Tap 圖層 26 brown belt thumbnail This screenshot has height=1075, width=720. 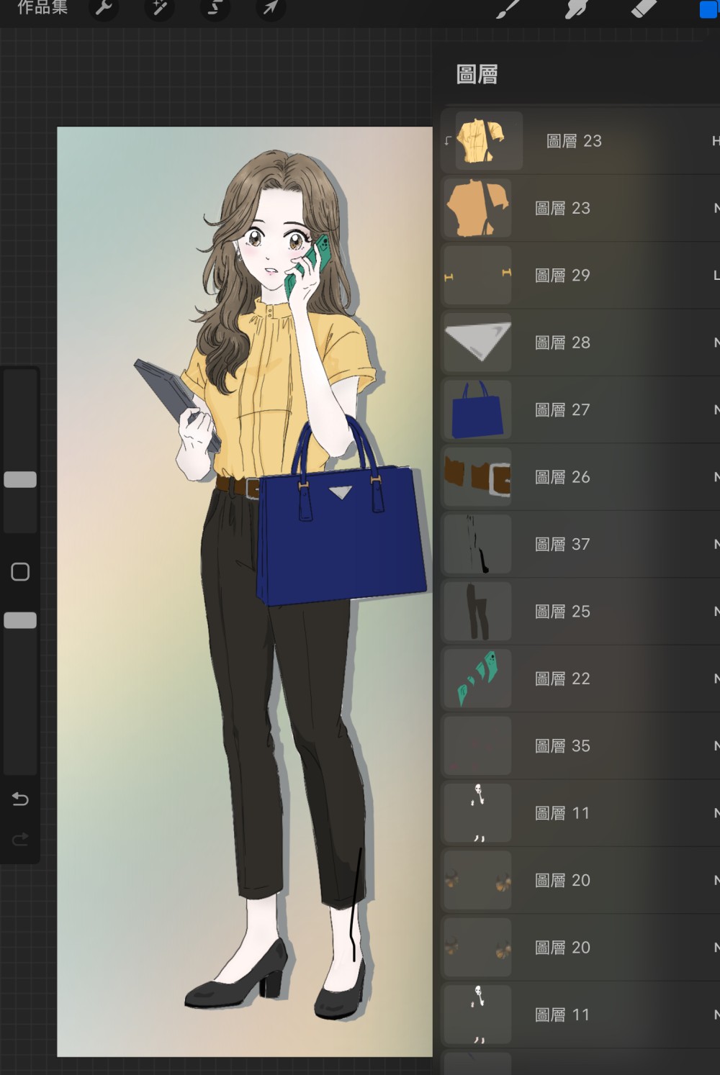tap(477, 477)
